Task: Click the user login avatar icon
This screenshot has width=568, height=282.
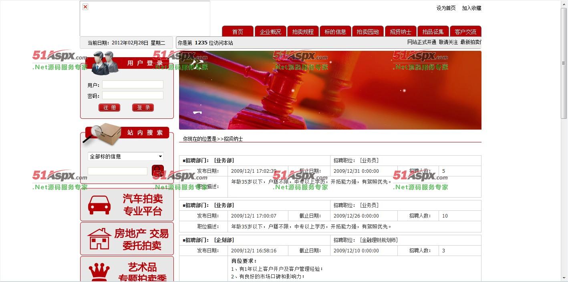Action: pos(105,63)
